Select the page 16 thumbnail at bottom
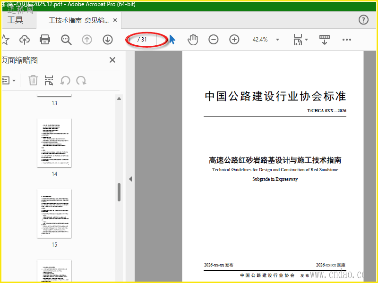378x283 pixels. coord(54,270)
